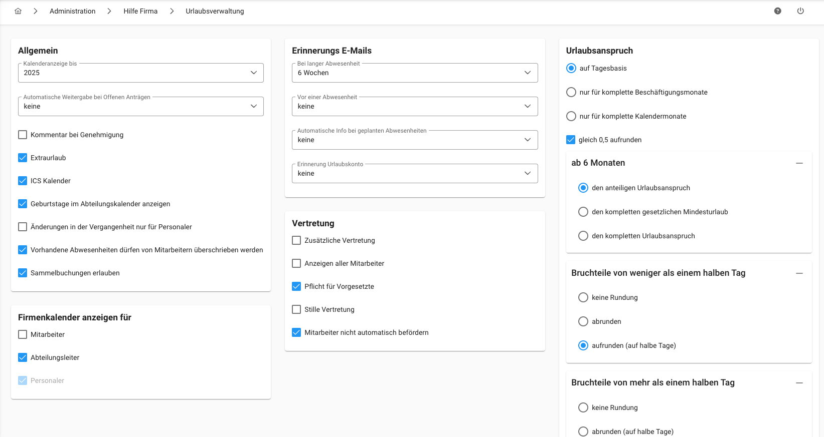This screenshot has height=437, width=824.
Task: Select 'nur für komplette Kalendermonate' radio option
Action: coord(571,116)
